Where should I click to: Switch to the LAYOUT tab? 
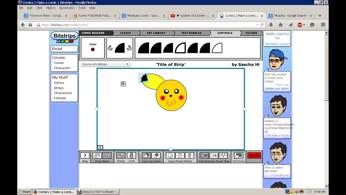(125, 33)
